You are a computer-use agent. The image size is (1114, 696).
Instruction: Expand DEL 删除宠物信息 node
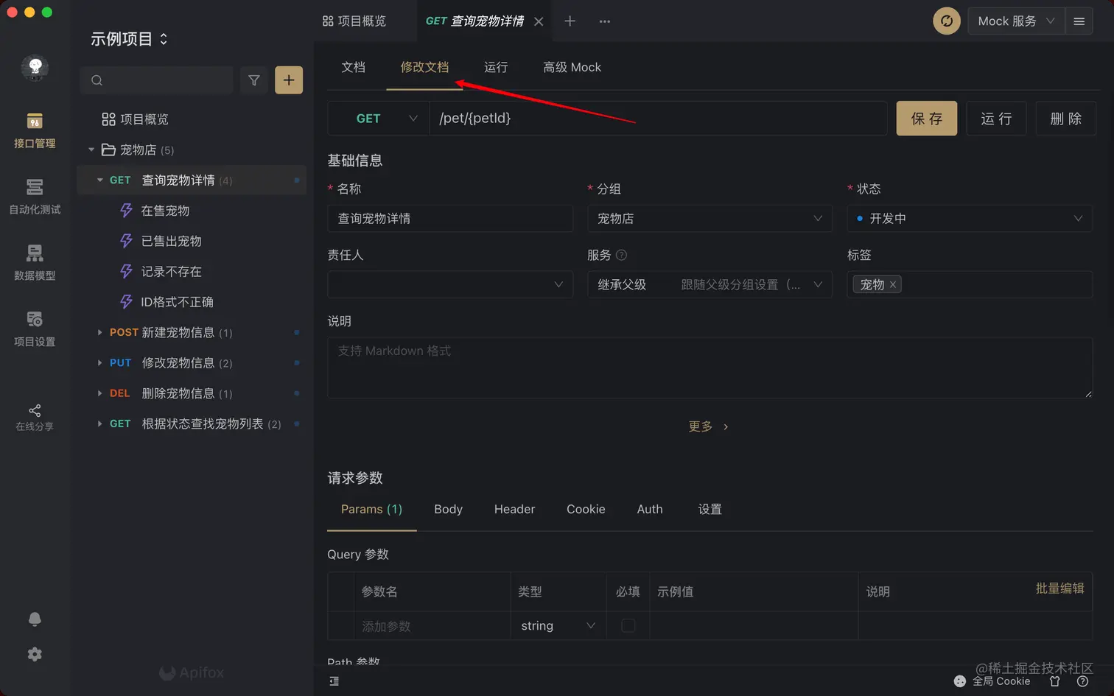coord(99,393)
